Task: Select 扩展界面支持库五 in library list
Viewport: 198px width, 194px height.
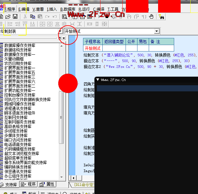Action: (x=20, y=72)
